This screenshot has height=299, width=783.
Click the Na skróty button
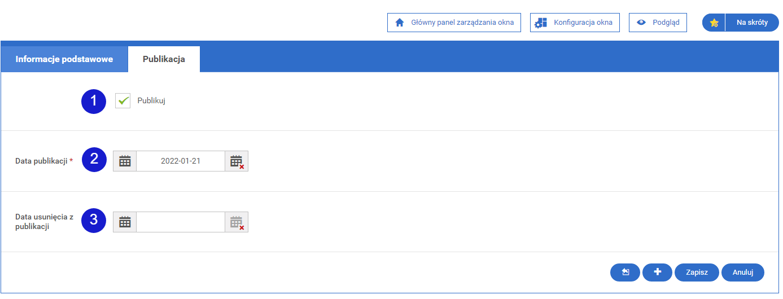coord(752,23)
